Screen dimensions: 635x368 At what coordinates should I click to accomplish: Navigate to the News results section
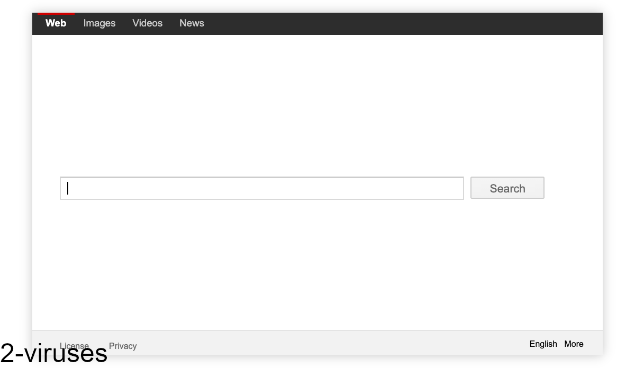point(192,23)
